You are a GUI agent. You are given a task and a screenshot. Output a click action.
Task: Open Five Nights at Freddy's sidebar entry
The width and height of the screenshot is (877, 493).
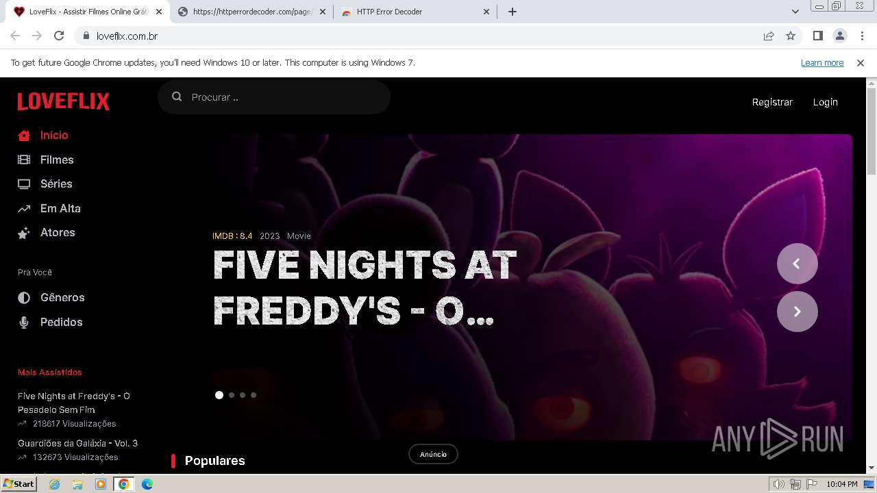click(x=74, y=403)
